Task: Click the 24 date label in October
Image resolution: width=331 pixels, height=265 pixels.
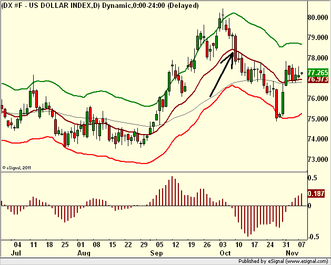Action: (270, 244)
